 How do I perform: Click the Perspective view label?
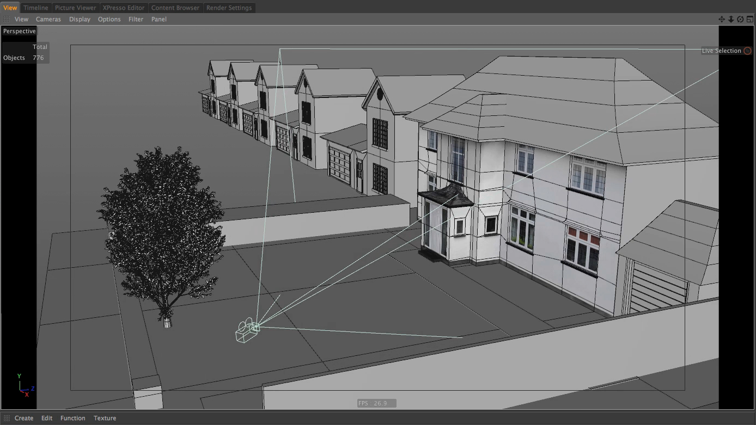pyautogui.click(x=20, y=31)
